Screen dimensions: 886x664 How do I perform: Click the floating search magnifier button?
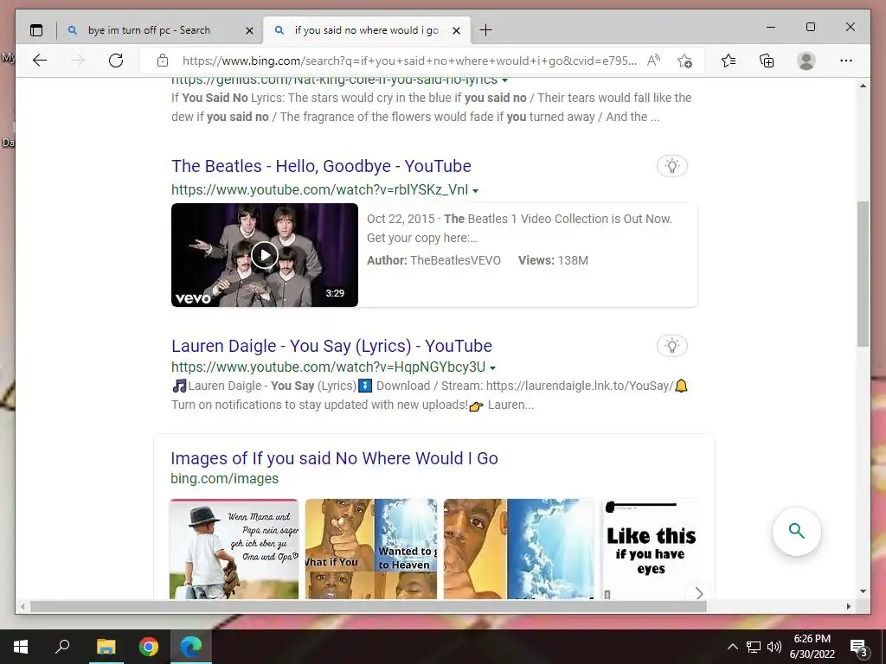(x=797, y=532)
